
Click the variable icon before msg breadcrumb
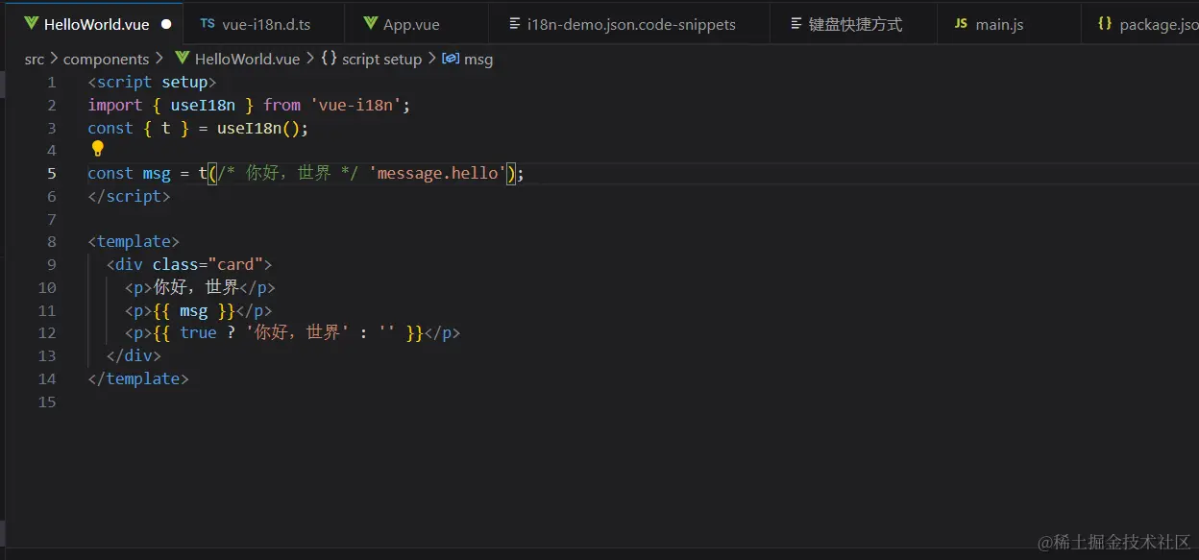pos(451,59)
